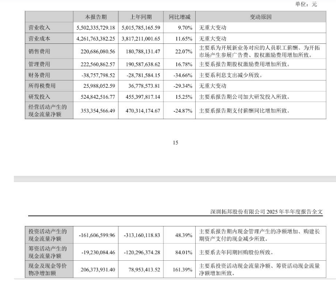Click the 营业成本 row label
Screen dimensions: 336x287
40,39
